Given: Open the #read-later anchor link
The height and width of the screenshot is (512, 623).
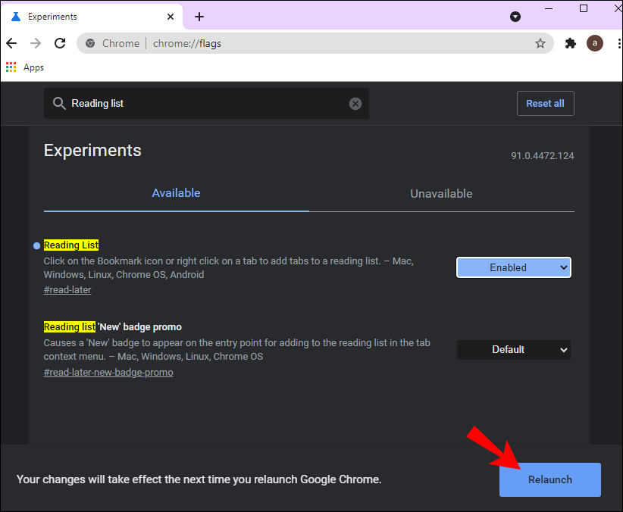Looking at the screenshot, I should pyautogui.click(x=67, y=289).
